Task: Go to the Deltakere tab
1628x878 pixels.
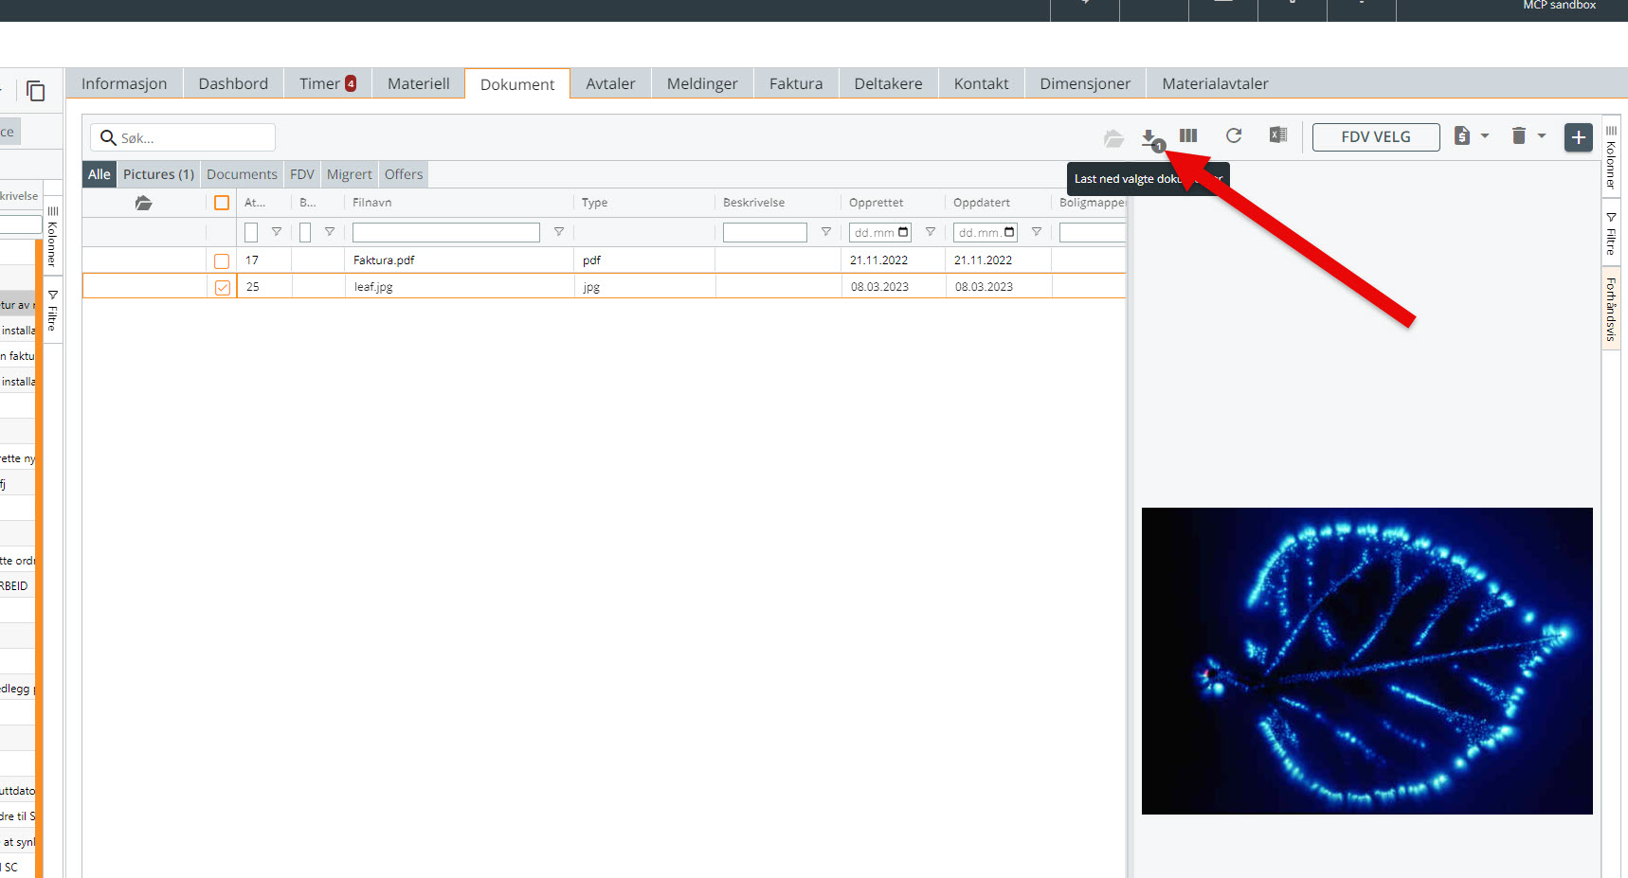Action: click(x=889, y=83)
